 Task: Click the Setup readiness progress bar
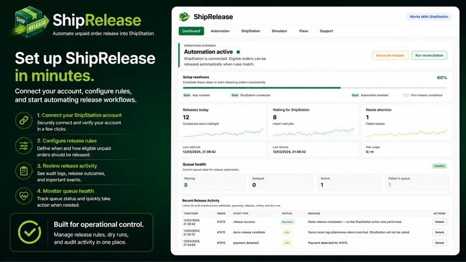(315, 88)
